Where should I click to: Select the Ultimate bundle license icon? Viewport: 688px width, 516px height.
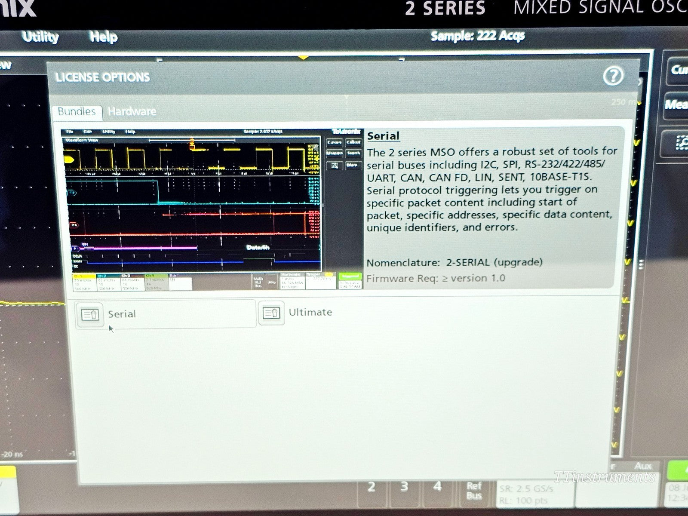271,313
